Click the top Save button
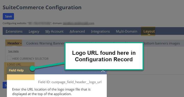 pos(8,16)
